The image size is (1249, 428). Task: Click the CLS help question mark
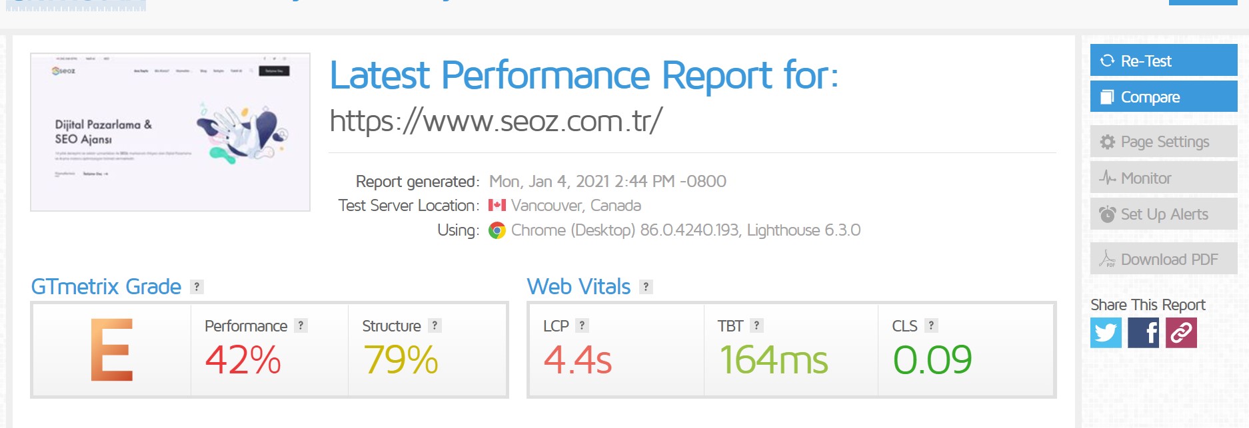(x=931, y=325)
